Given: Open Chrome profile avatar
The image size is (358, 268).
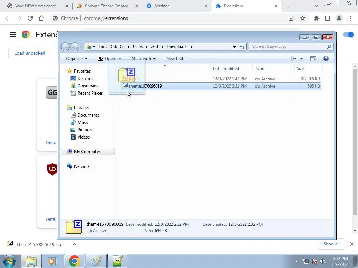Looking at the screenshot, I should tap(339, 18).
